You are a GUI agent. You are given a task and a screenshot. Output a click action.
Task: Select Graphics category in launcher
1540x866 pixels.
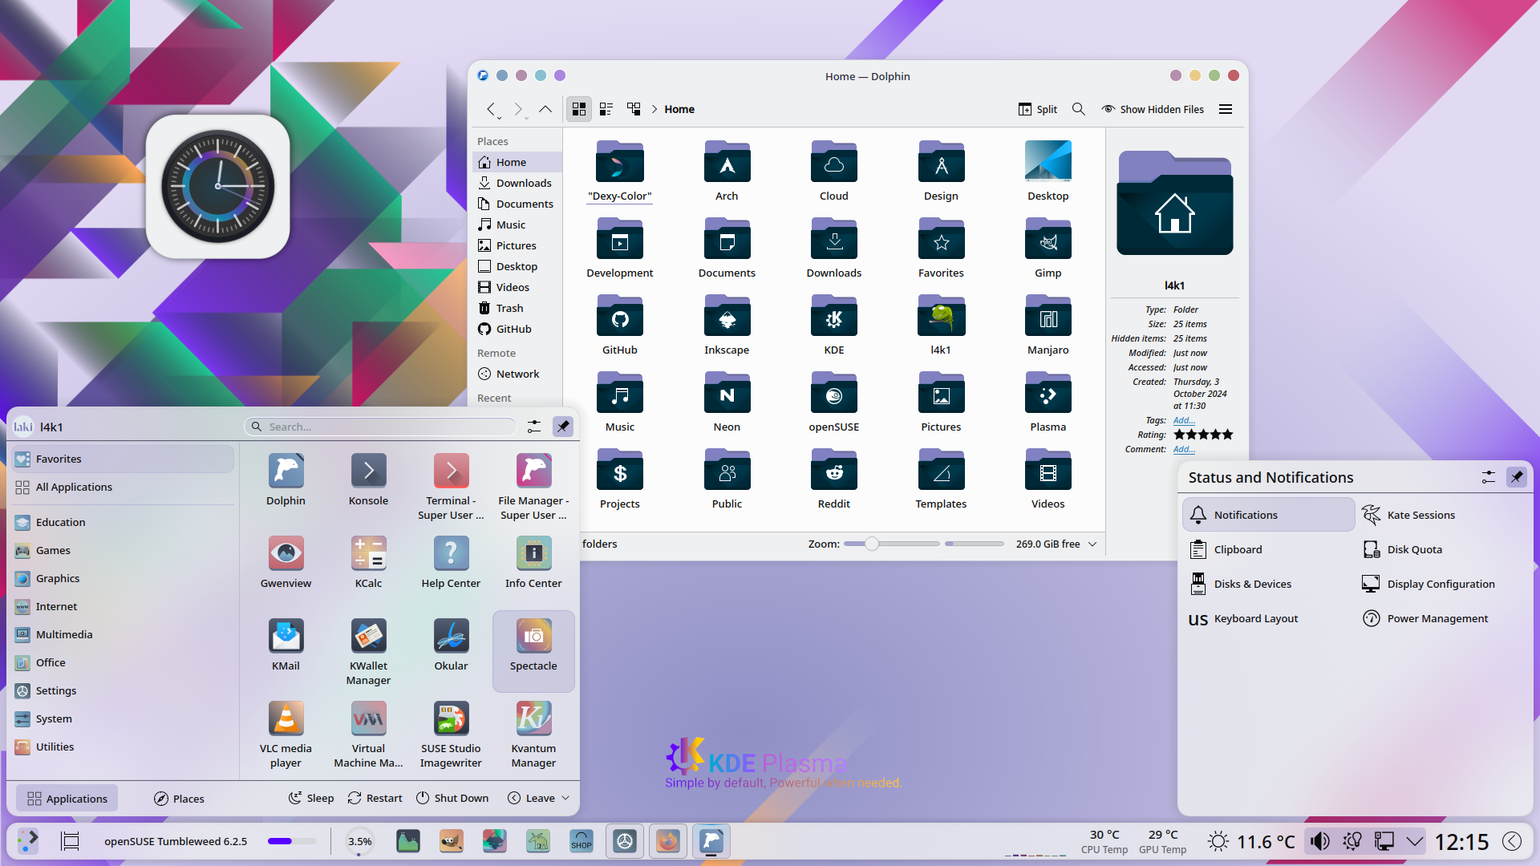pos(123,578)
